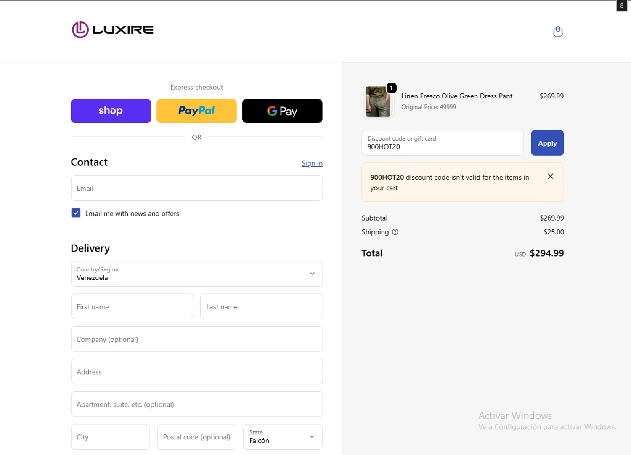The height and width of the screenshot is (455, 631).
Task: Click the Original Price: 49999 text
Action: 429,107
